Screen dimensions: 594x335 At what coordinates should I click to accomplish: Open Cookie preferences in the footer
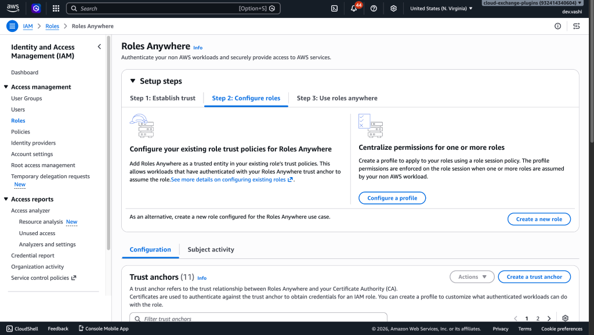pos(562,329)
